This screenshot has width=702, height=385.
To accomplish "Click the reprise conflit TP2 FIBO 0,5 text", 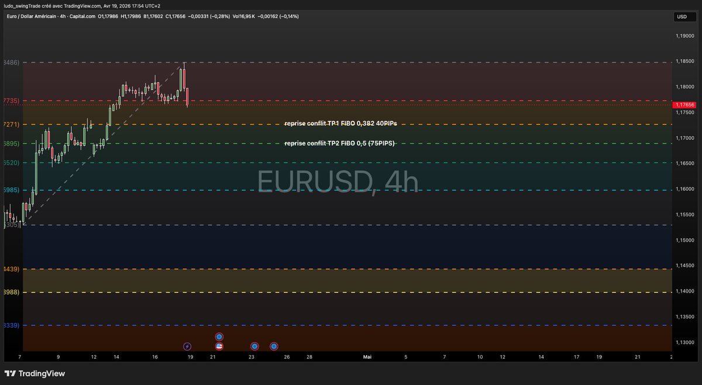I will tap(340, 143).
